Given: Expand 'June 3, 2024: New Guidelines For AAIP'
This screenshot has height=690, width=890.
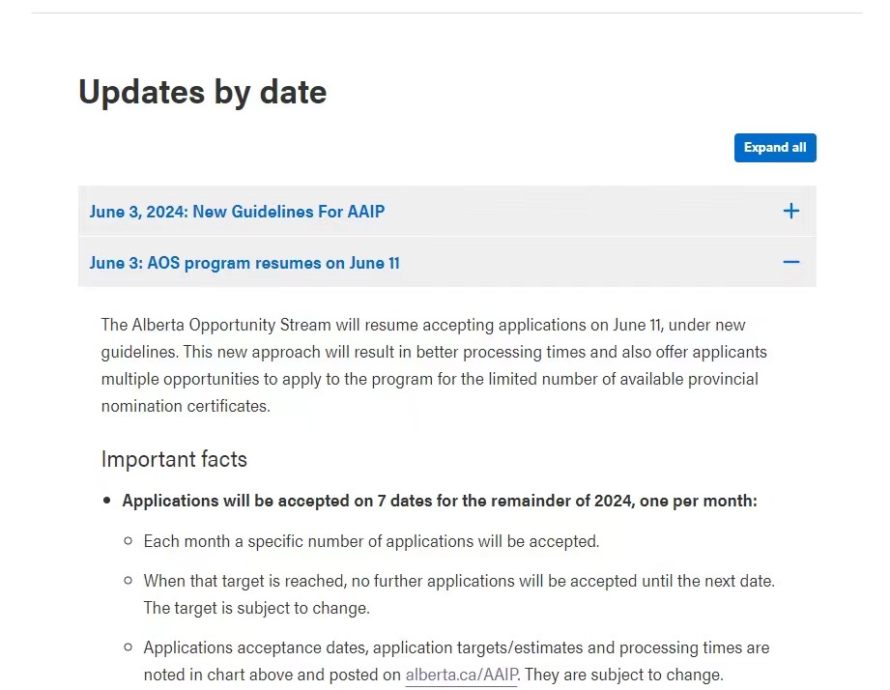Looking at the screenshot, I should [447, 211].
